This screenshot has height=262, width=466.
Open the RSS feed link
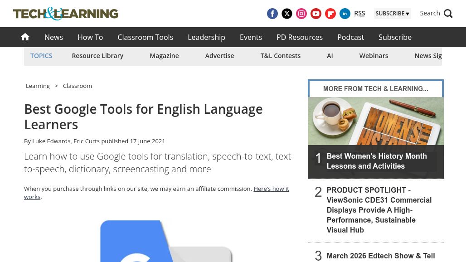[x=359, y=13]
